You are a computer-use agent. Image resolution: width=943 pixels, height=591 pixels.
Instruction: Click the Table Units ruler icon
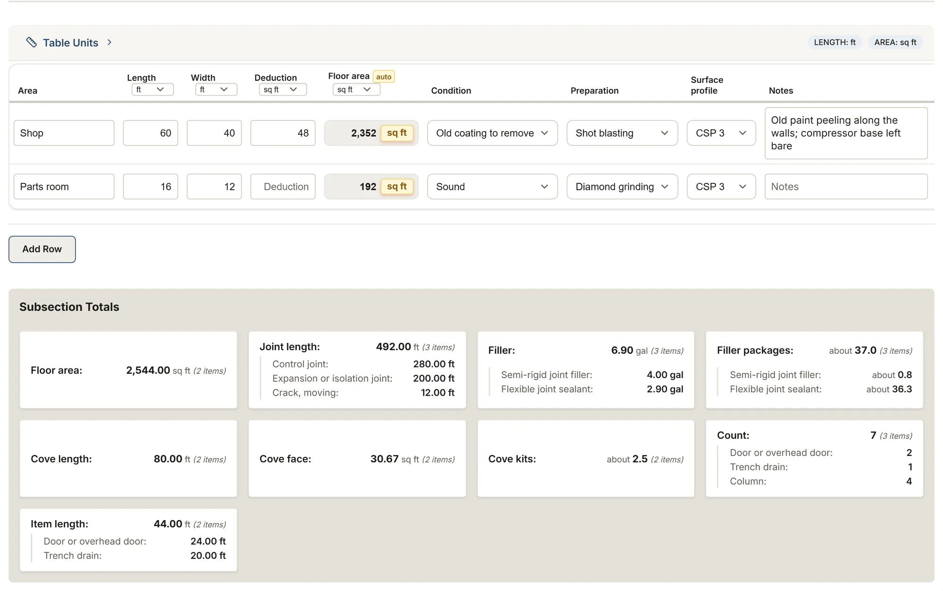[32, 42]
